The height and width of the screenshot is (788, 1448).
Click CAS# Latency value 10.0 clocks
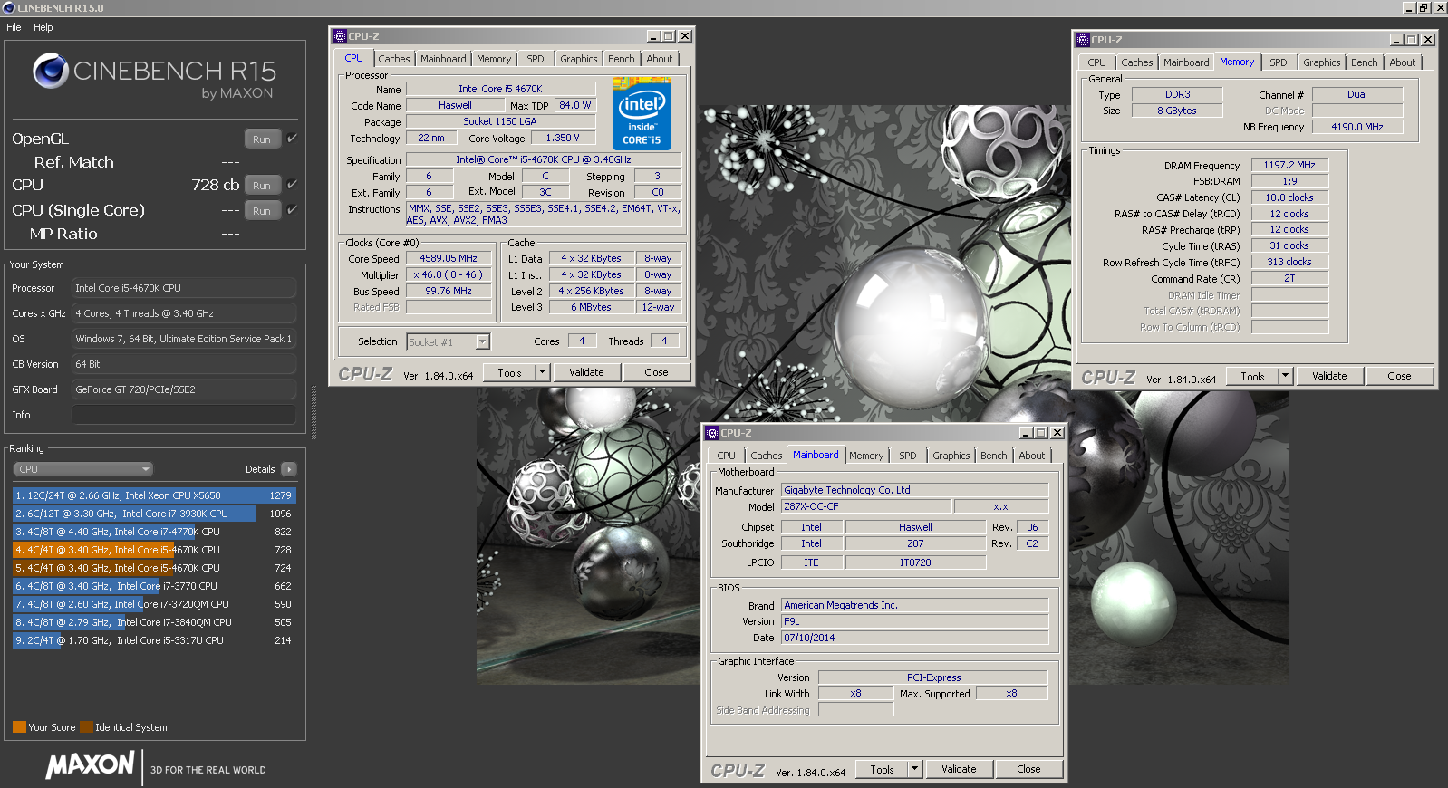pyautogui.click(x=1289, y=197)
